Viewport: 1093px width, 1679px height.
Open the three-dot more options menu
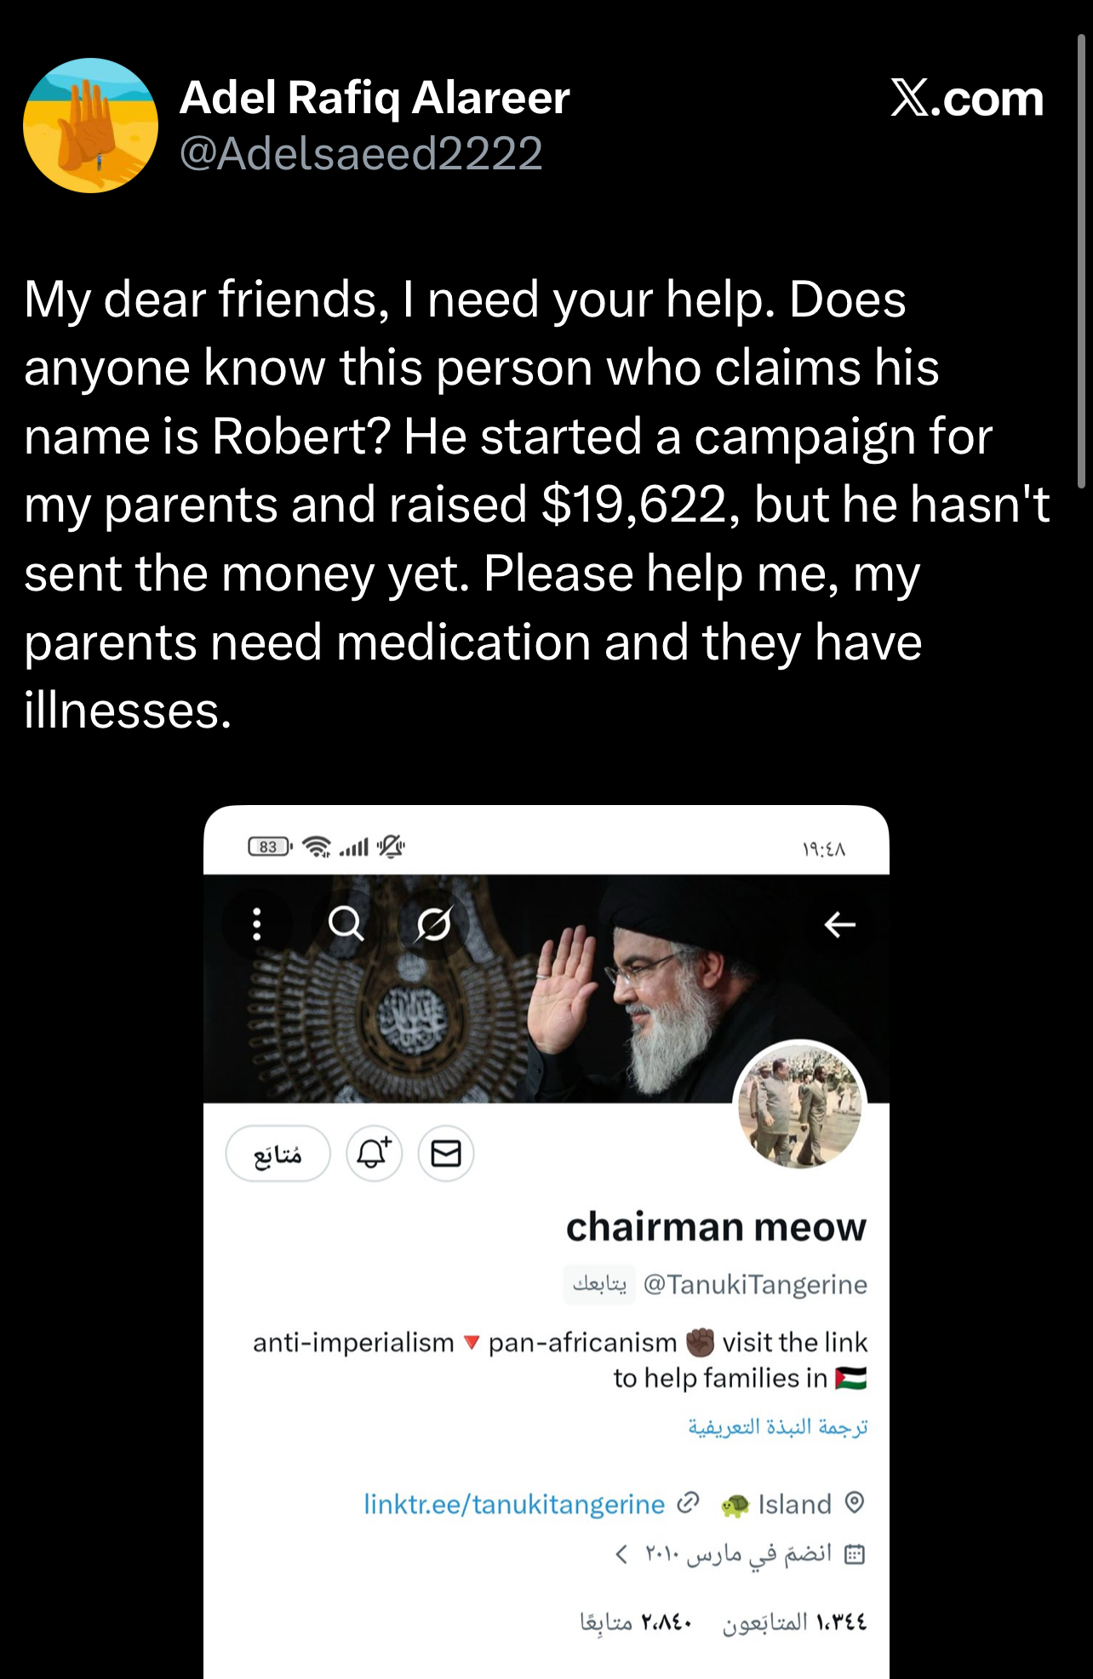[x=256, y=923]
